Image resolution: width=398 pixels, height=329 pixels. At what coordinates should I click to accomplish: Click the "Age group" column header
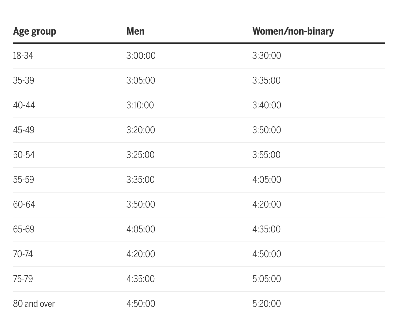pos(35,31)
